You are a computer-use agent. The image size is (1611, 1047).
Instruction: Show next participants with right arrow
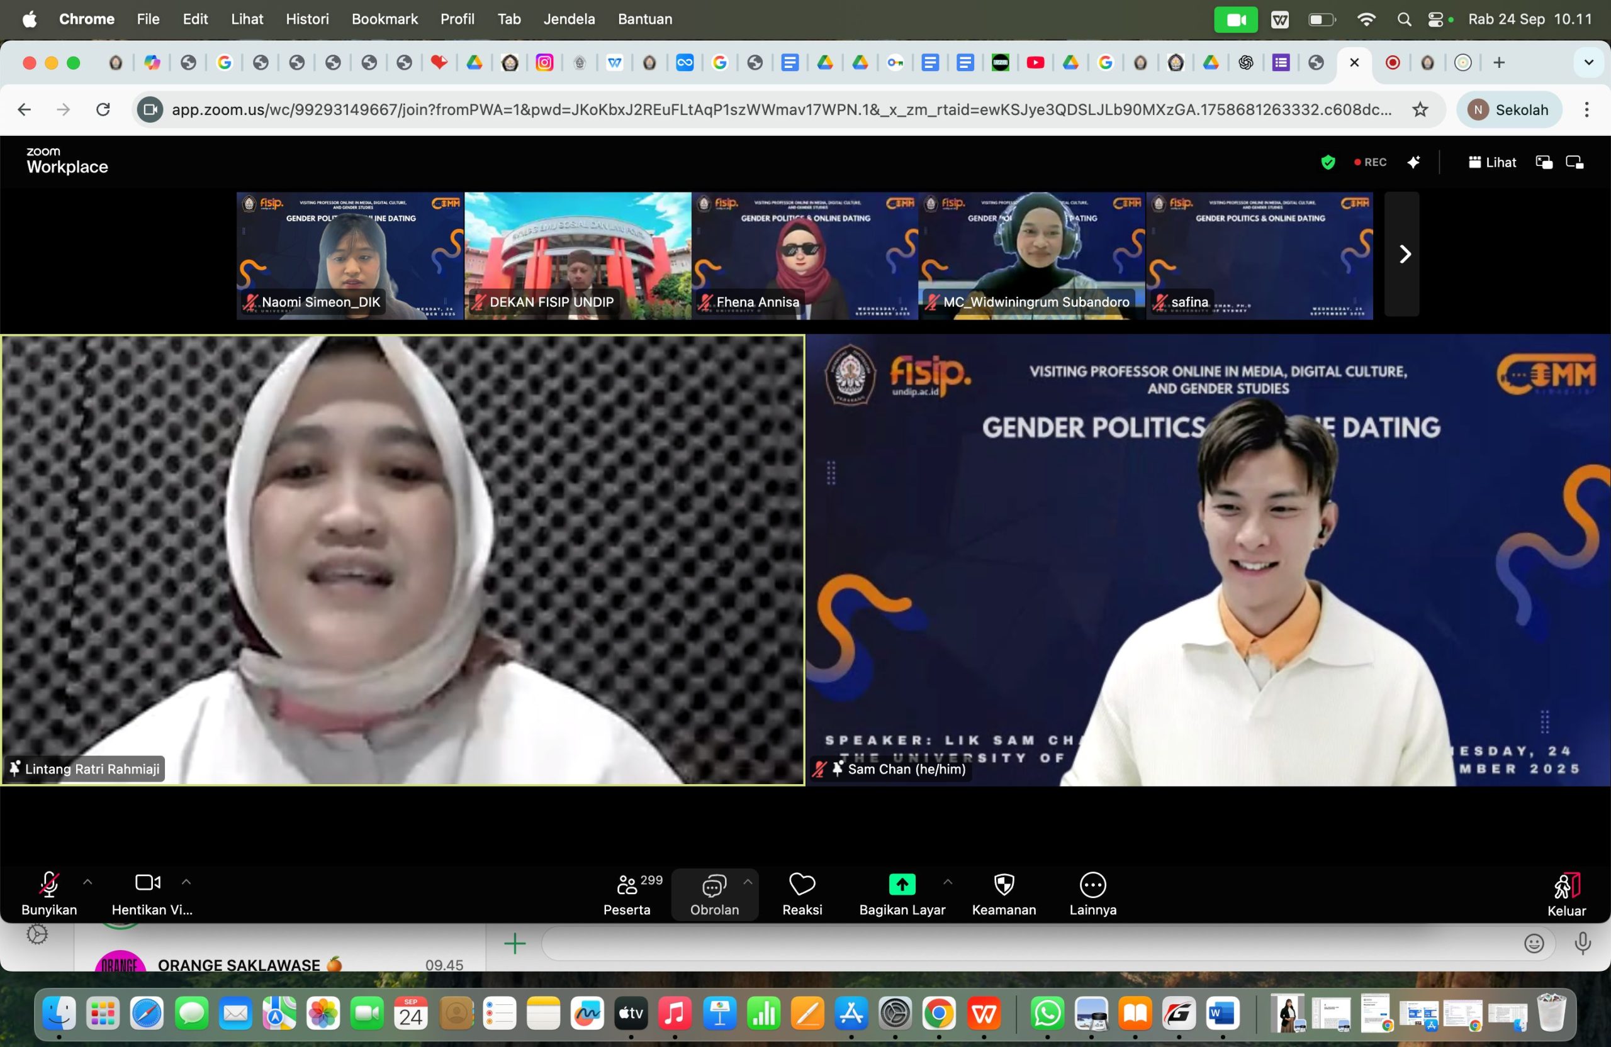pos(1404,254)
